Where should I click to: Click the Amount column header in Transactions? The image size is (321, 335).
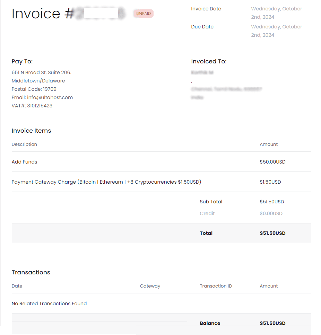tap(269, 286)
